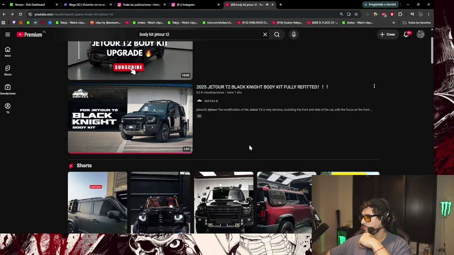Open the Chrome media controls icon

pos(412,14)
